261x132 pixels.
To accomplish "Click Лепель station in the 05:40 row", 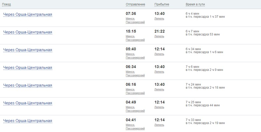I will tap(159, 54).
